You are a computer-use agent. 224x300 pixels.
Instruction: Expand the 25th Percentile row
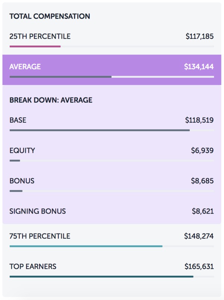click(112, 40)
